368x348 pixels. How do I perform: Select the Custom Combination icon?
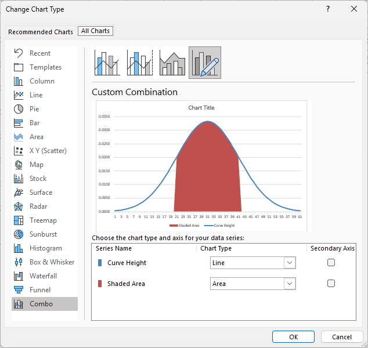pyautogui.click(x=205, y=63)
